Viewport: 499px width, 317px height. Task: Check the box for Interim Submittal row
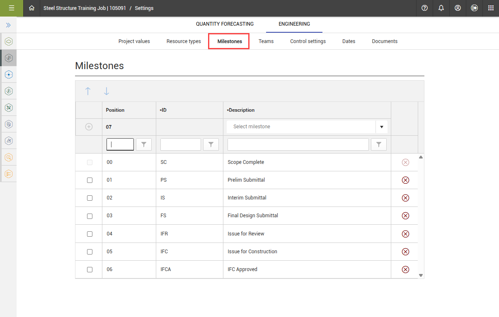pyautogui.click(x=90, y=198)
